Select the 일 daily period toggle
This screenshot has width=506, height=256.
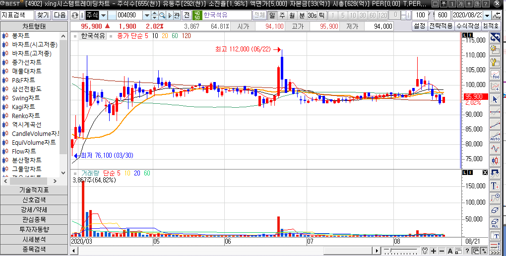tap(272, 15)
